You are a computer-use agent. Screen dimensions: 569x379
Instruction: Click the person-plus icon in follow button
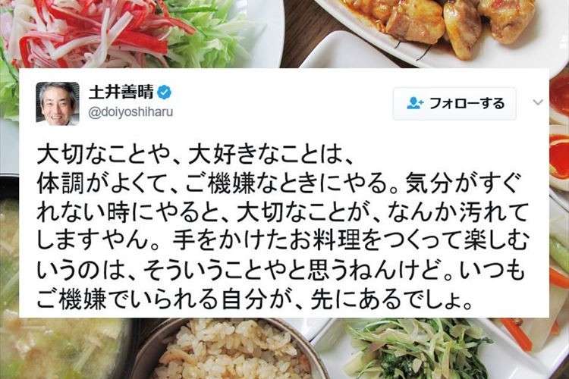click(415, 103)
